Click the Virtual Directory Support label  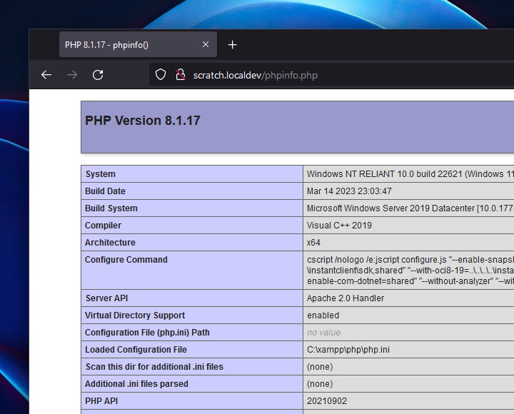(x=135, y=315)
